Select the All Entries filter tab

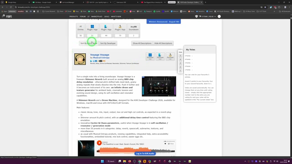(x=80, y=31)
